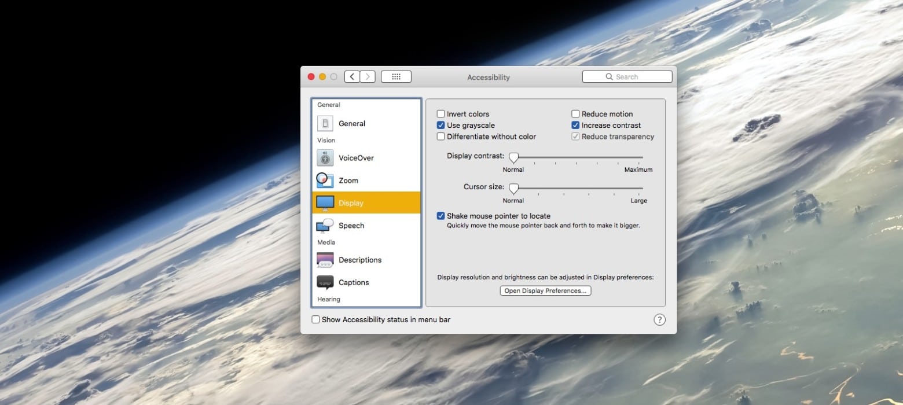Click the Display monitor icon in sidebar
Viewport: 903px width, 405px height.
(325, 203)
